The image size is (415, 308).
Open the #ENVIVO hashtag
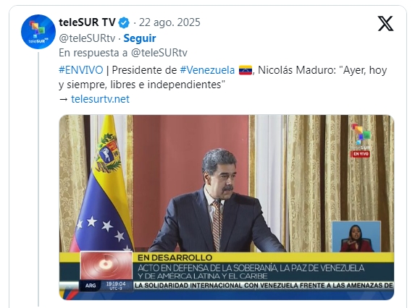coord(80,70)
